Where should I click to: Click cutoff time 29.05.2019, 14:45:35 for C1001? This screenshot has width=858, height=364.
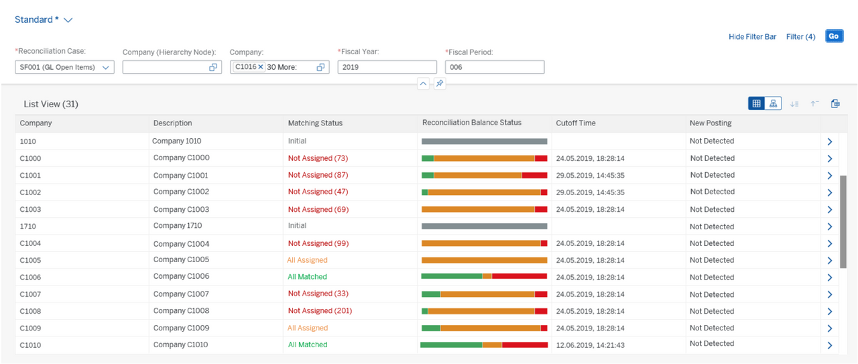(x=590, y=176)
